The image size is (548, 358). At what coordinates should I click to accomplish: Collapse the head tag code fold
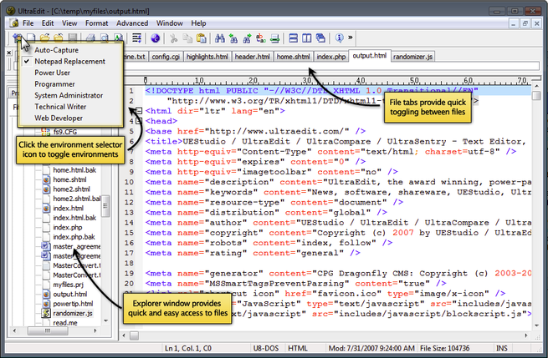[139, 121]
